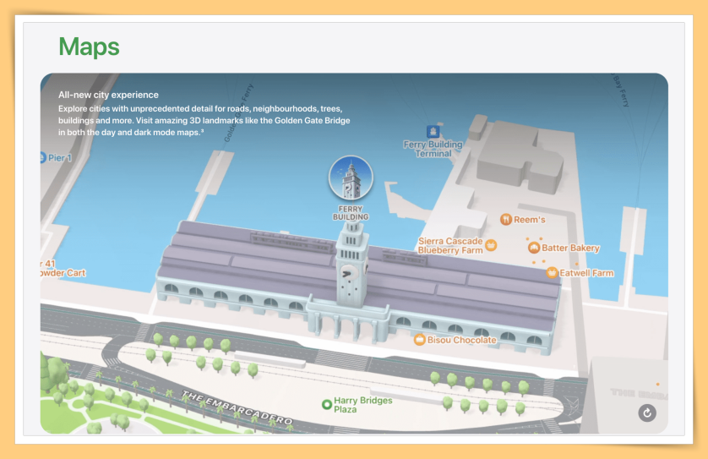This screenshot has height=459, width=708.
Task: Click the Pier 1 marker icon
Action: click(x=42, y=158)
